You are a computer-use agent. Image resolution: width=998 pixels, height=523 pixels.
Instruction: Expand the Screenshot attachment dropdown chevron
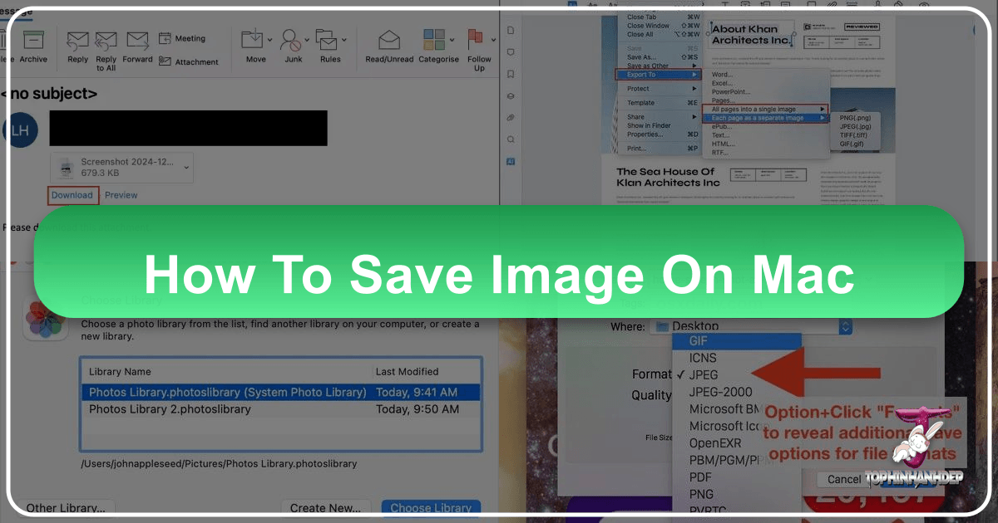[x=185, y=167]
